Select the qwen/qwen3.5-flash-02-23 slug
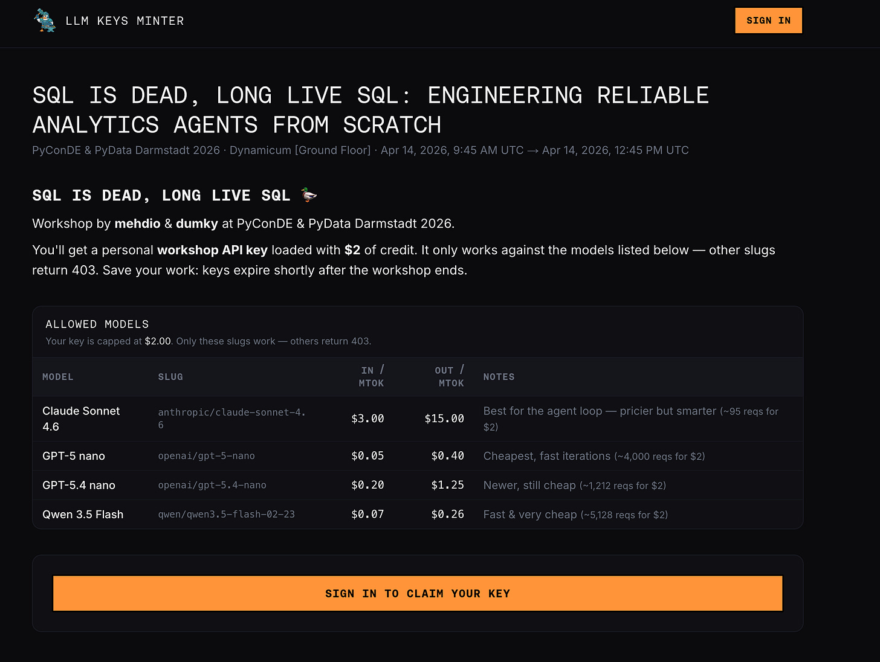This screenshot has width=880, height=662. click(x=227, y=515)
